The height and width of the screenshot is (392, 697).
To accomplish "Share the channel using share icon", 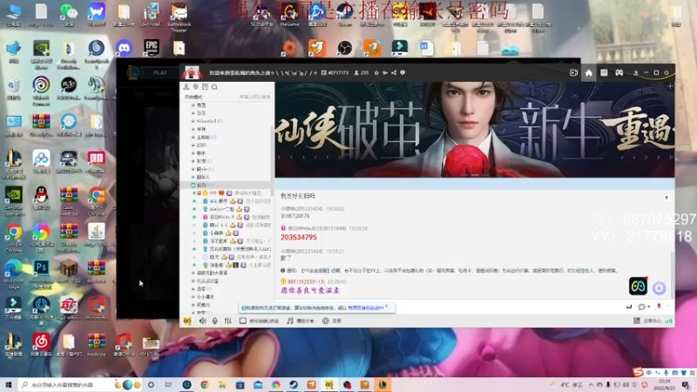I will pyautogui.click(x=394, y=72).
